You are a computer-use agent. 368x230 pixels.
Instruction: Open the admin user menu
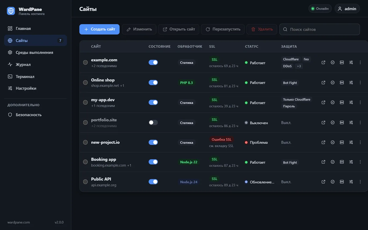coord(347,9)
